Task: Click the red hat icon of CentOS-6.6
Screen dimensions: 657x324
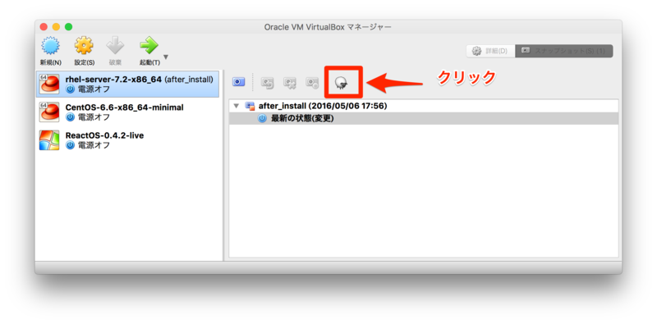Action: [49, 112]
